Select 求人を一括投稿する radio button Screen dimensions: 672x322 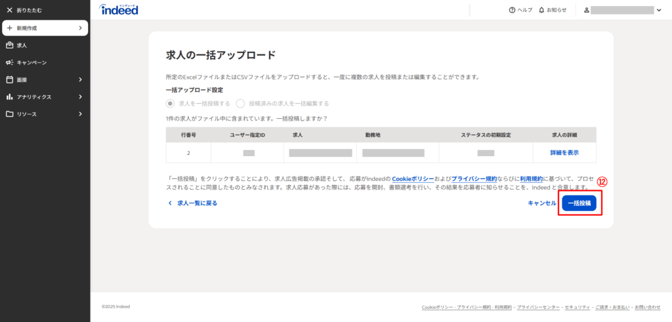coord(171,103)
